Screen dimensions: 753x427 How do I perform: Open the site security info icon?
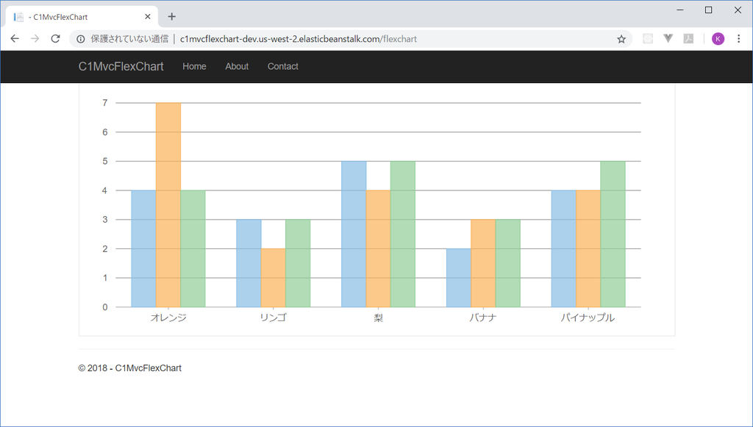click(x=81, y=39)
